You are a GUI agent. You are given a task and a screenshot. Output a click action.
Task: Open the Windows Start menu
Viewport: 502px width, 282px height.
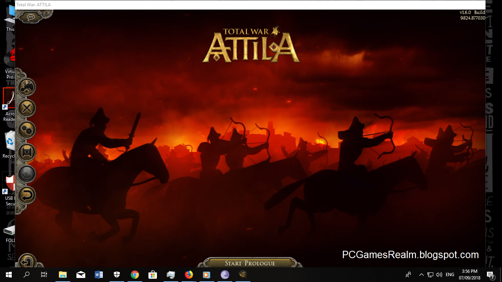9,275
